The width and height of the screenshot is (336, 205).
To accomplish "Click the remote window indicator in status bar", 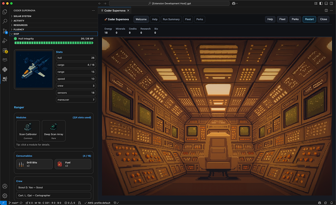I will [x=3, y=203].
